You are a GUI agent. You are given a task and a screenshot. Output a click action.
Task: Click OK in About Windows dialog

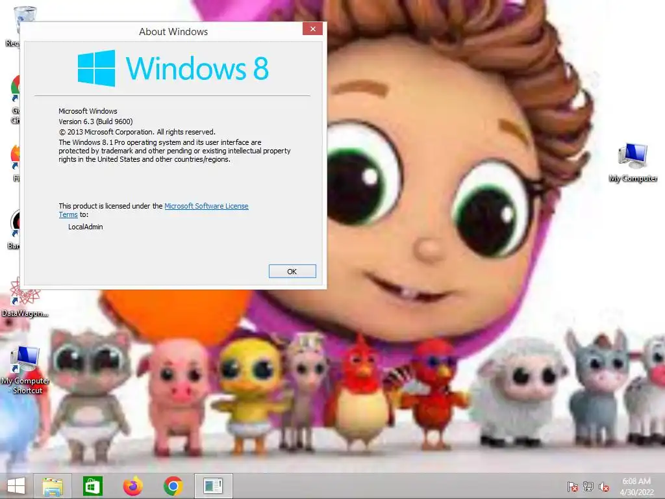tap(292, 271)
